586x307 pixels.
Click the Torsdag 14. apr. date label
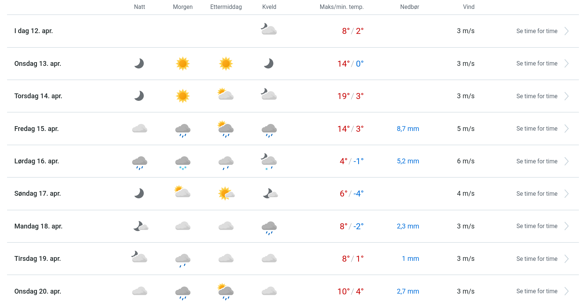click(x=38, y=96)
